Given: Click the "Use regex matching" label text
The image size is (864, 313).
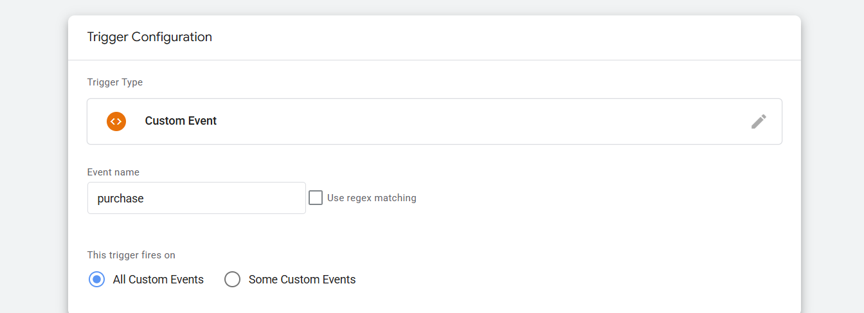Looking at the screenshot, I should click(372, 198).
